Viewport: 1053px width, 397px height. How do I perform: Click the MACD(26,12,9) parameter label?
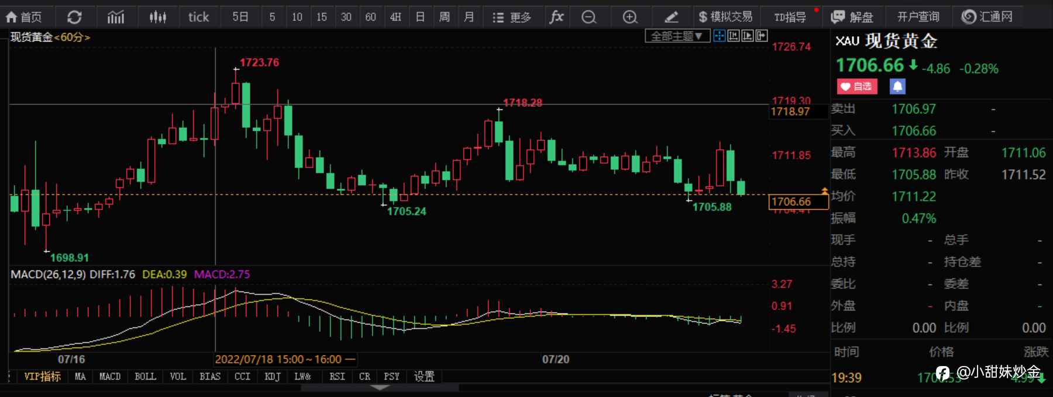(48, 274)
